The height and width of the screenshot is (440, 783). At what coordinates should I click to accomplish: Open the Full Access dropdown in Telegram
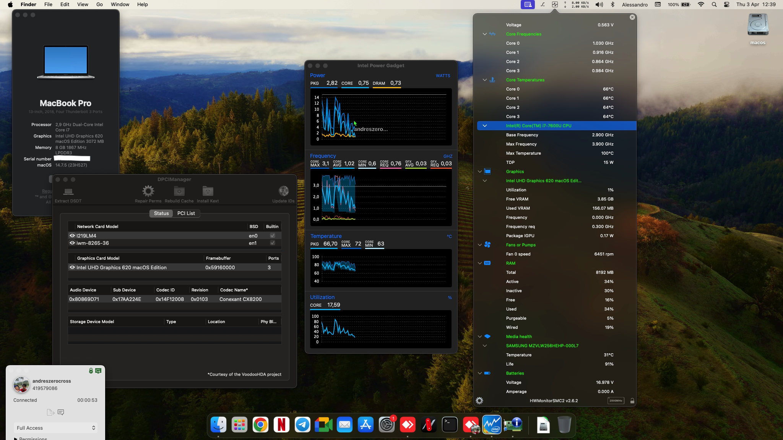tap(55, 428)
